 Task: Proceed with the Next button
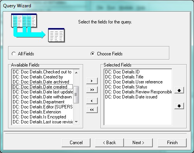click(x=138, y=143)
